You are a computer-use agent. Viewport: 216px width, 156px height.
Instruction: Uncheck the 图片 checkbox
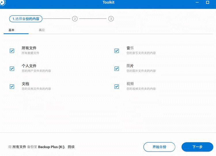117,69
